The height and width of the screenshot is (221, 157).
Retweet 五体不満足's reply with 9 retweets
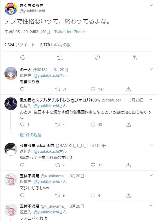58,195
